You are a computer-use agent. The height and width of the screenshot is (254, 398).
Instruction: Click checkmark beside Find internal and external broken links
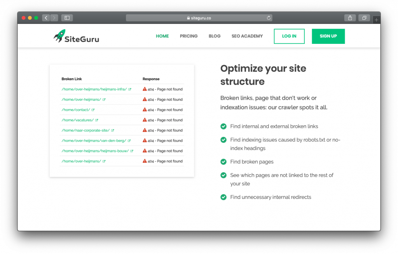223,126
